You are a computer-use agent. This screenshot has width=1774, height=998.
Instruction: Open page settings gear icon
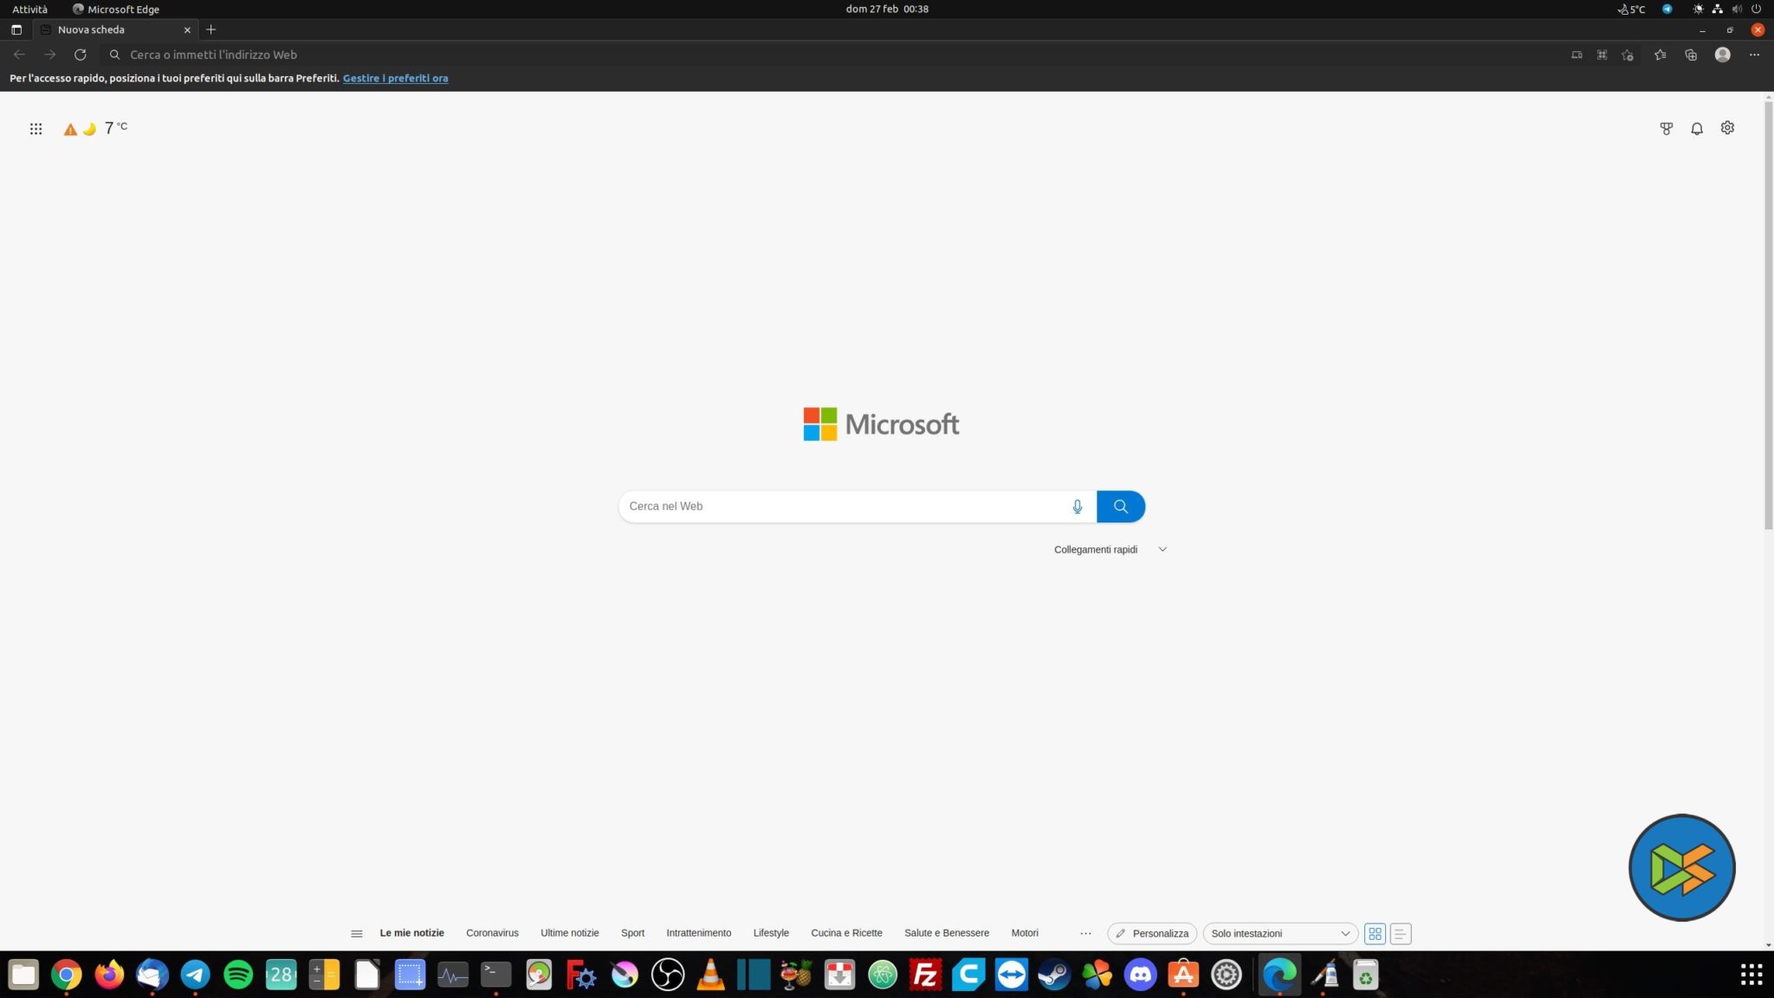[x=1727, y=128]
